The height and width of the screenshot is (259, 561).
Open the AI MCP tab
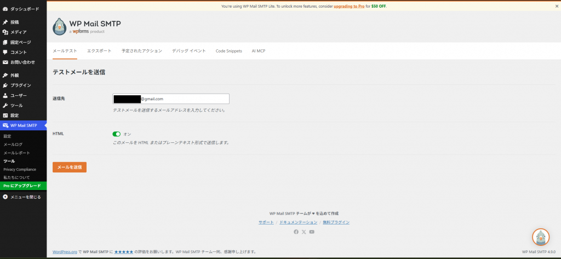pyautogui.click(x=259, y=51)
